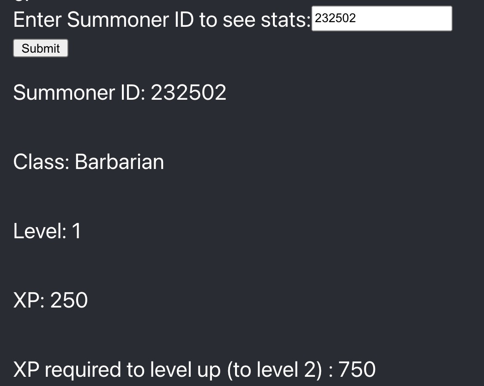484x386 pixels.
Task: Click the 232502 number in the results
Action: pos(188,92)
